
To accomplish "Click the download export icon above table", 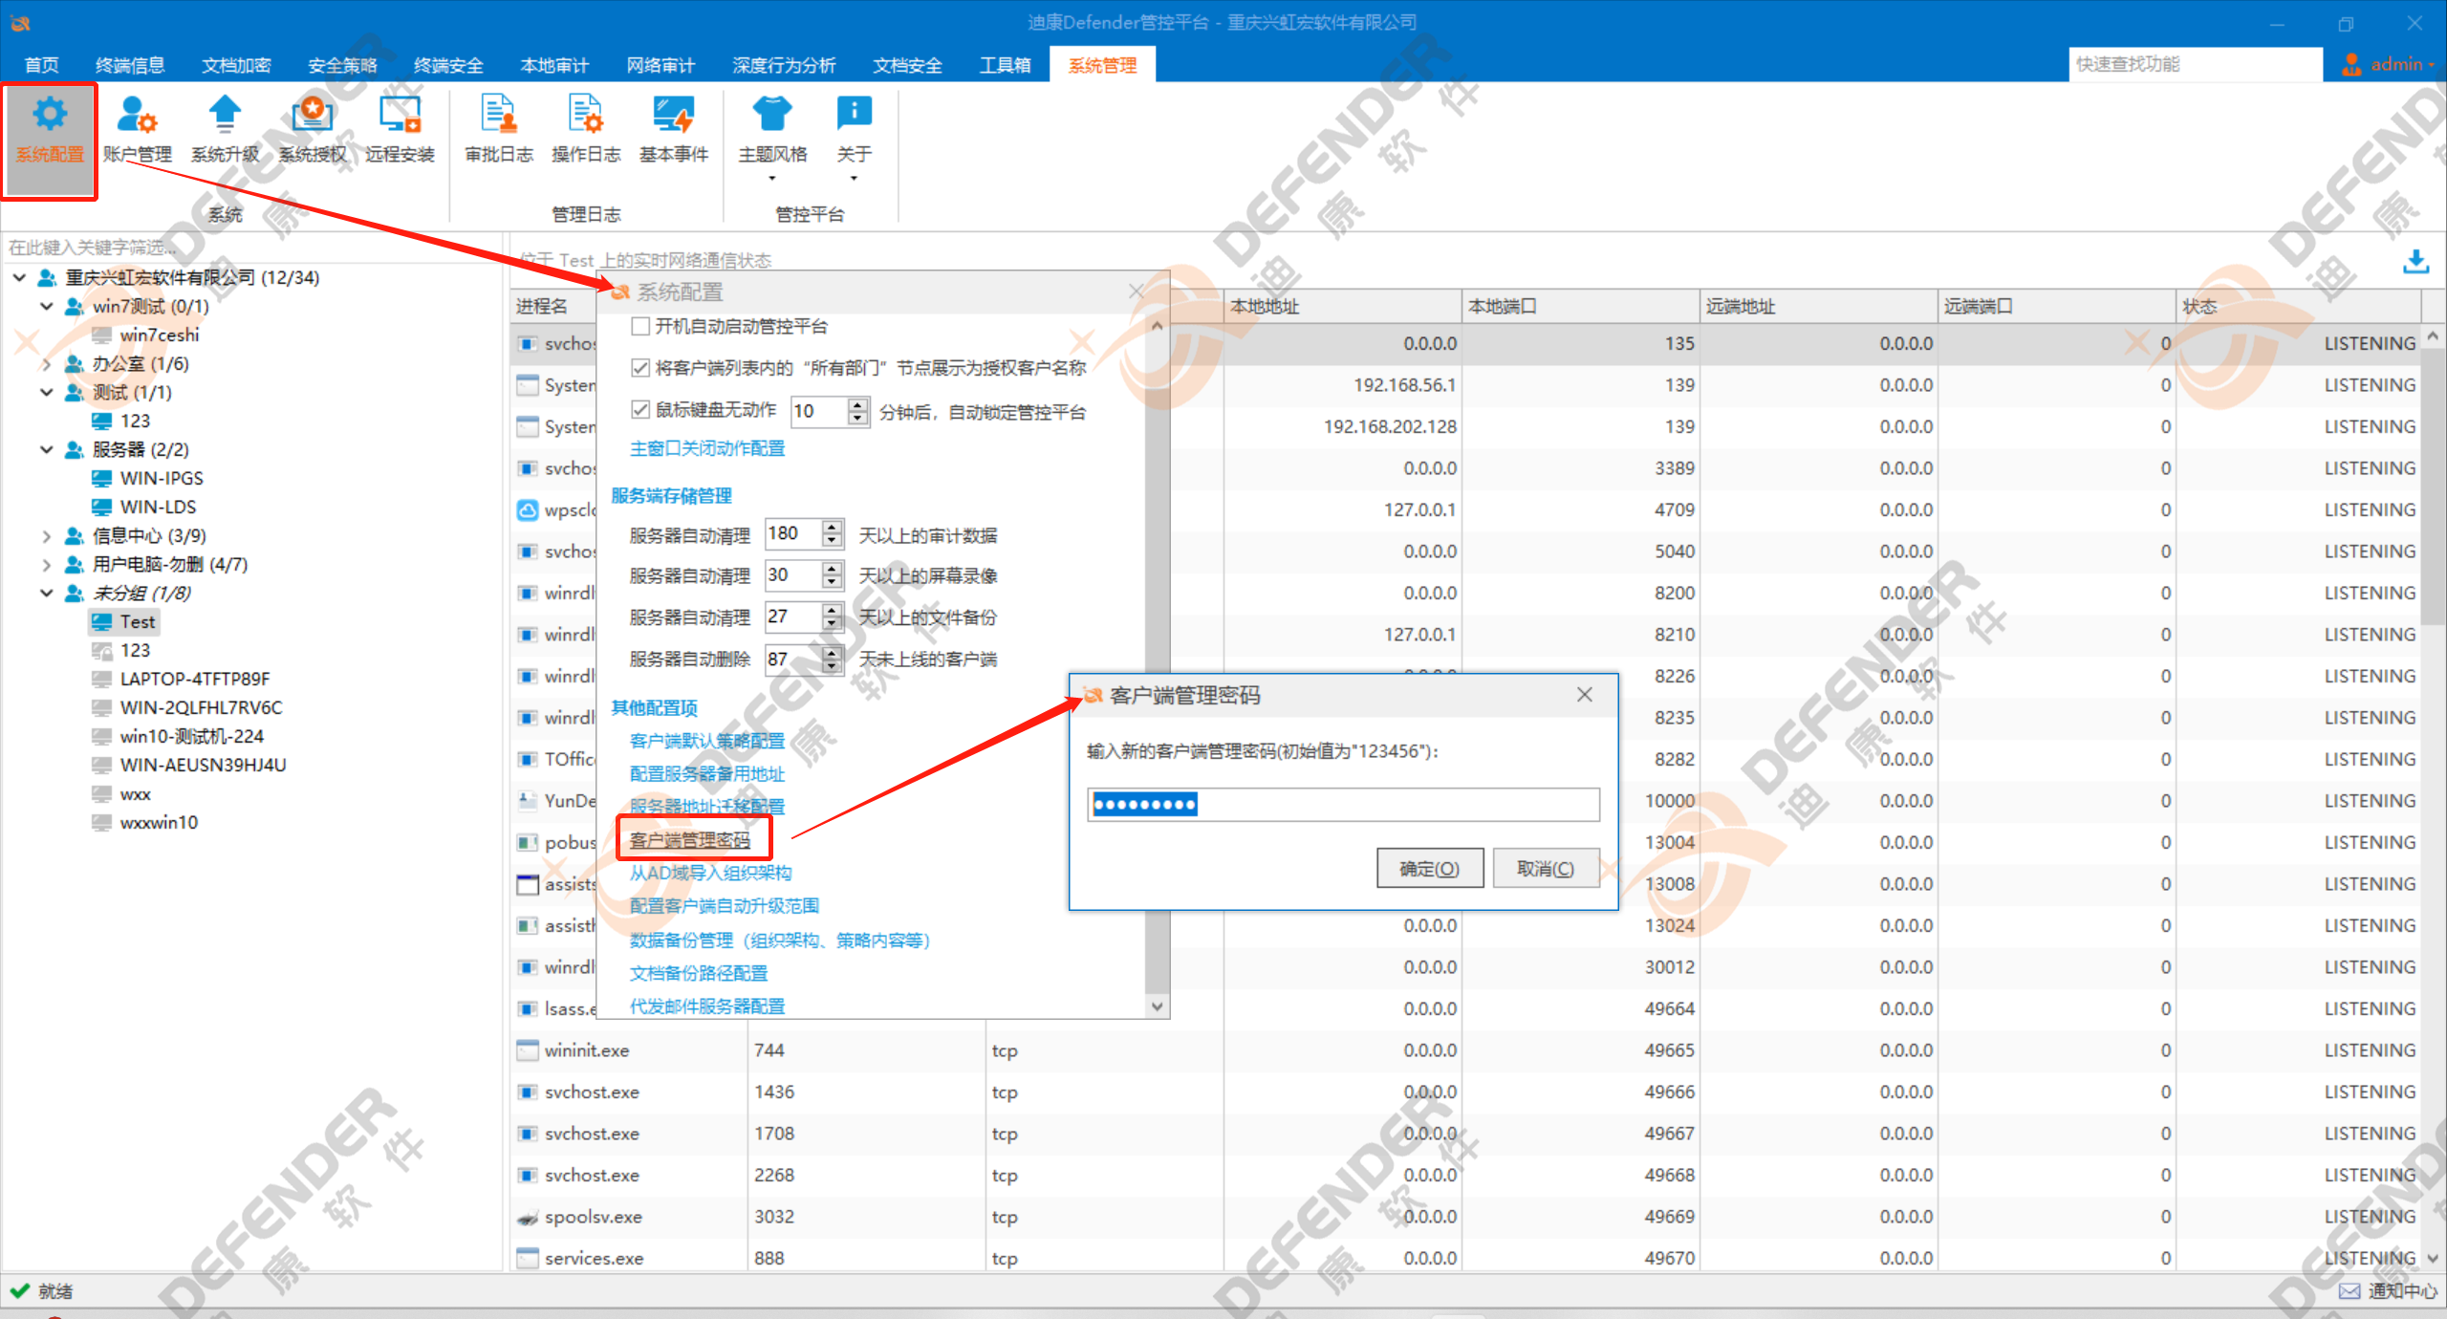I will tap(2415, 261).
